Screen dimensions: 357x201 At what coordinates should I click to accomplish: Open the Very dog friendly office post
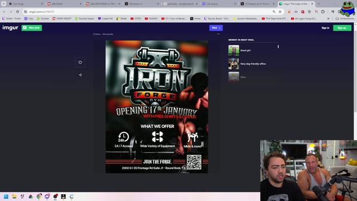(253, 64)
